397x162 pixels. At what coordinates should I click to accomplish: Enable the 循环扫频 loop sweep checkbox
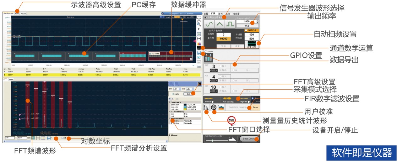(246, 30)
